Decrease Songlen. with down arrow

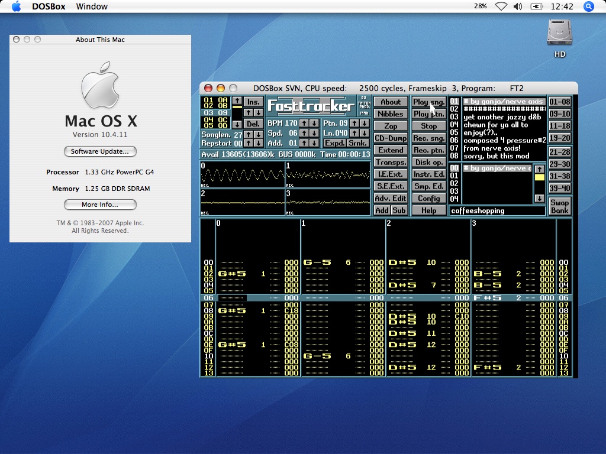[259, 135]
